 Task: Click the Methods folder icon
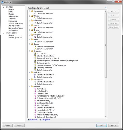click(x=32, y=86)
